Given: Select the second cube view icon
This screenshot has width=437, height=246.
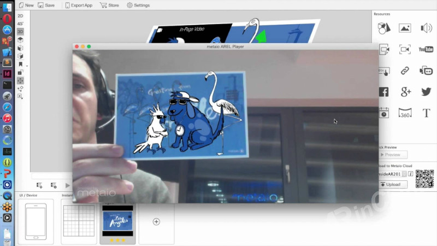Looking at the screenshot, I should pos(20,48).
